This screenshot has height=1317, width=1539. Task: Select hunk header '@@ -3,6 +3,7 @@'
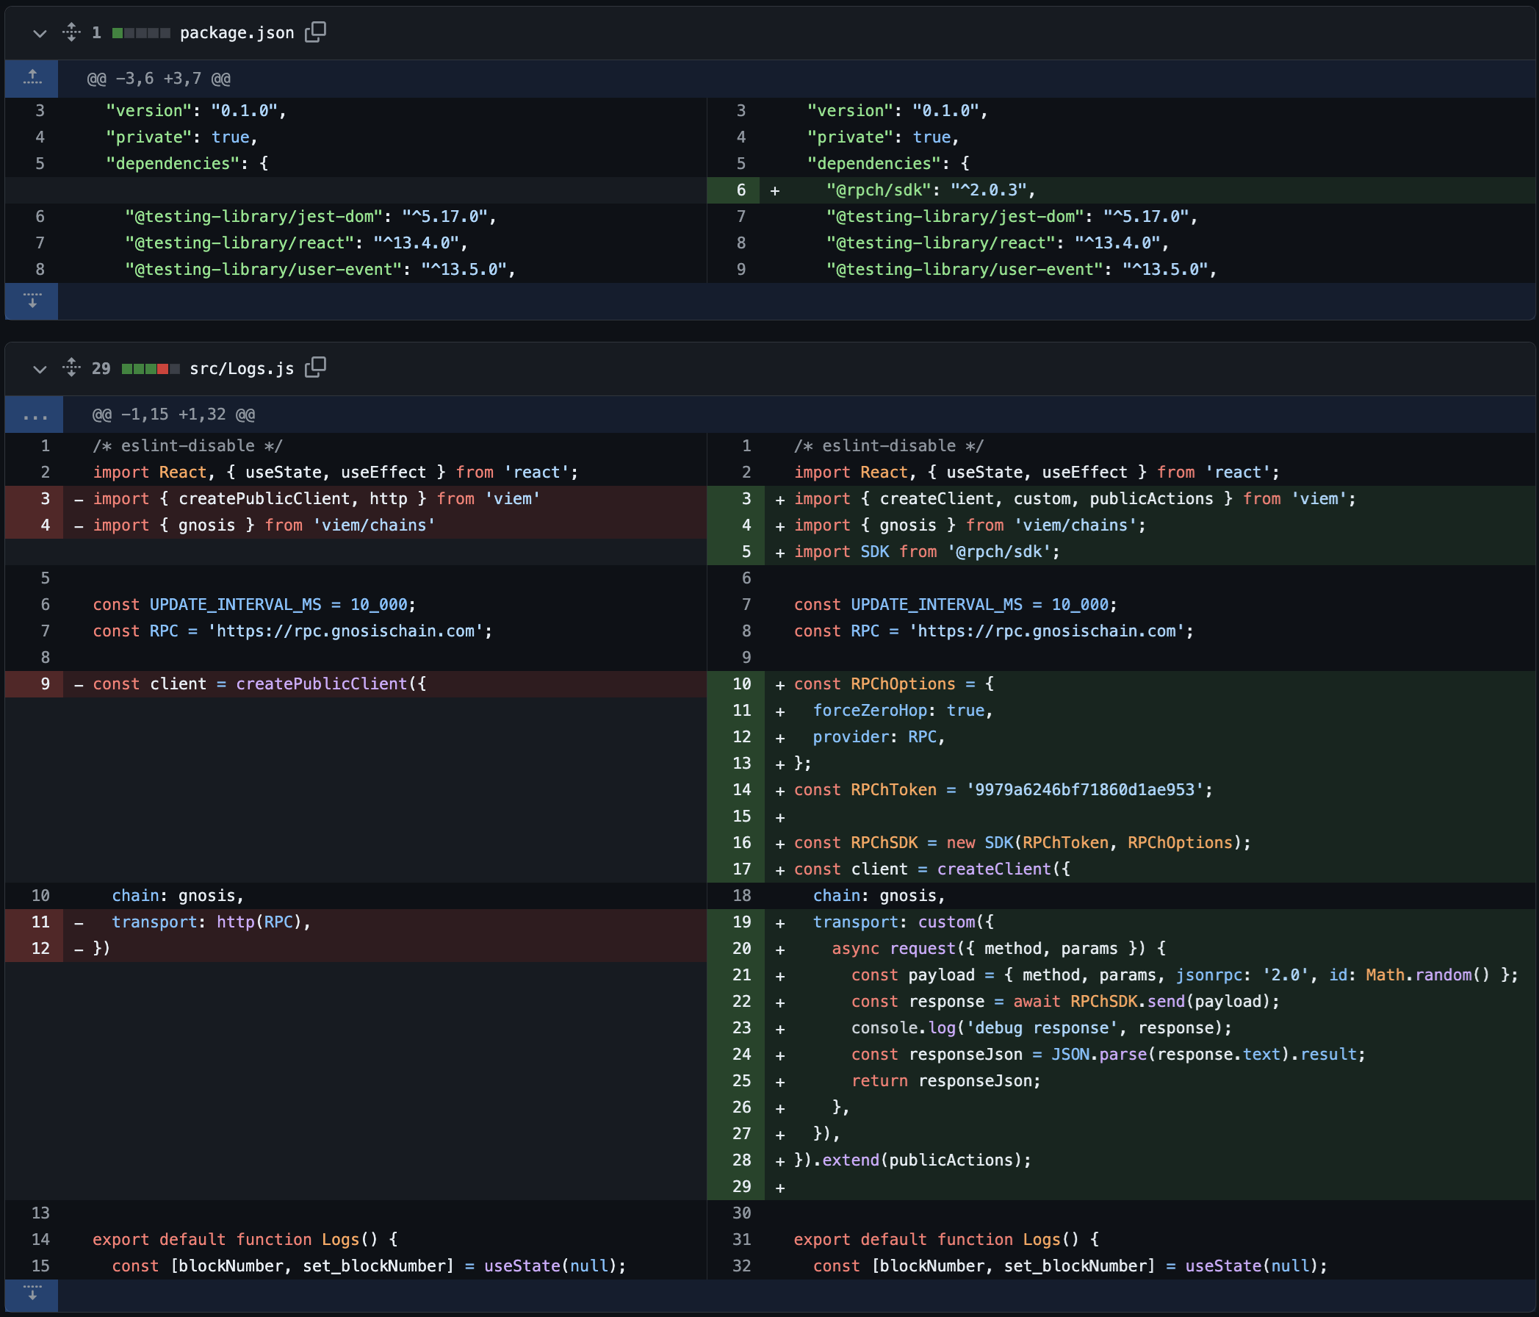pyautogui.click(x=159, y=78)
